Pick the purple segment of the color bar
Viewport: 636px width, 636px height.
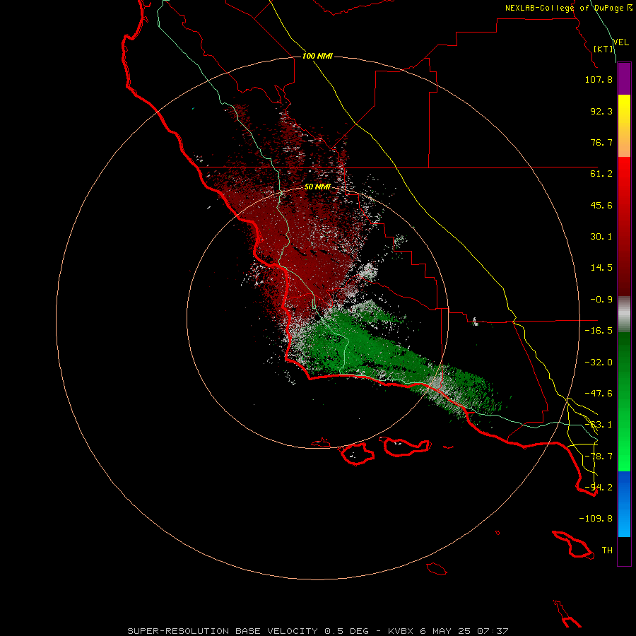(624, 78)
